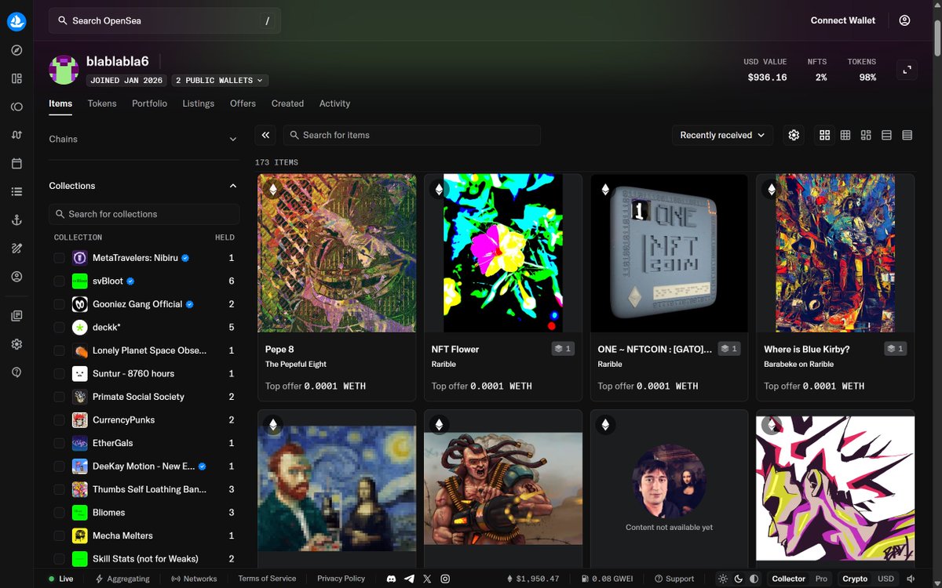Open the Support link in footer
Image resolution: width=942 pixels, height=588 pixels.
pos(674,579)
